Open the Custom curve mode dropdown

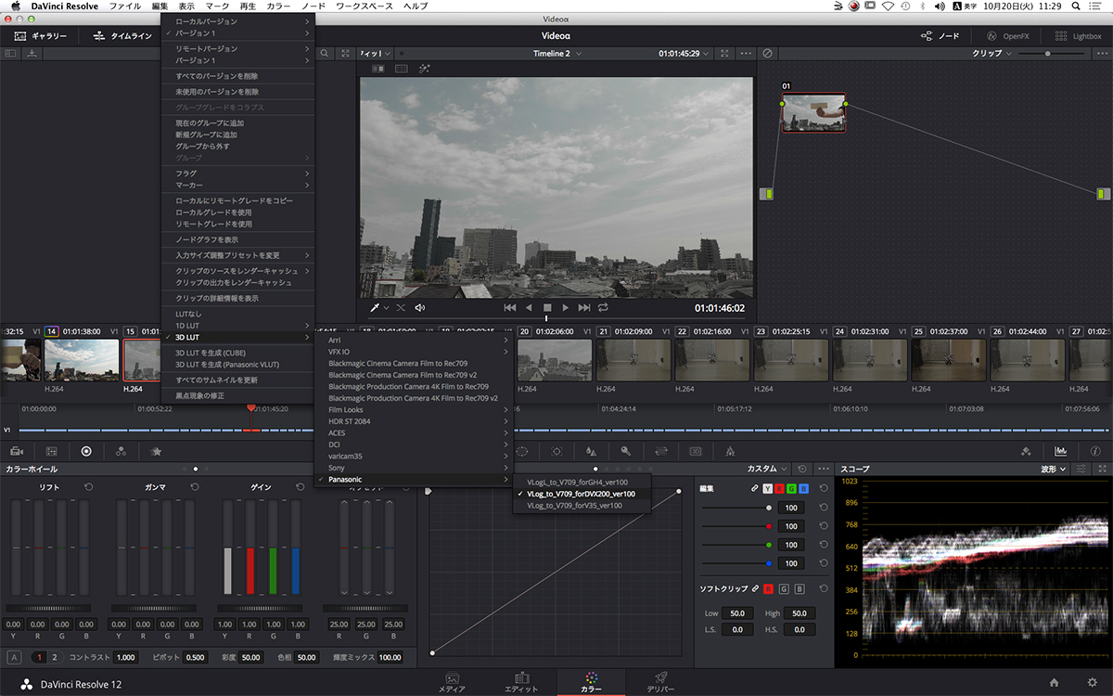tap(768, 469)
